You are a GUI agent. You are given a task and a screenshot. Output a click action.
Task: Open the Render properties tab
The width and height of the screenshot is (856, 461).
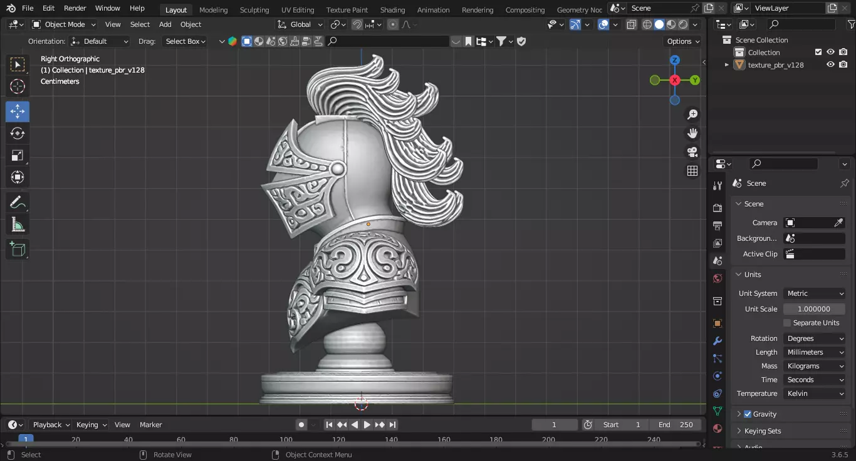(x=718, y=208)
